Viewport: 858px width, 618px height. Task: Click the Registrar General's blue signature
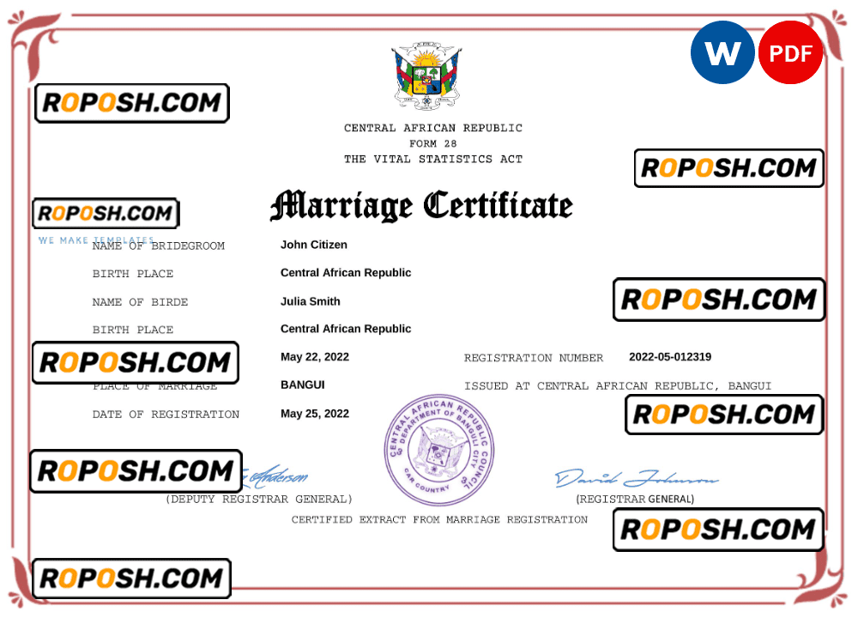[x=636, y=479]
